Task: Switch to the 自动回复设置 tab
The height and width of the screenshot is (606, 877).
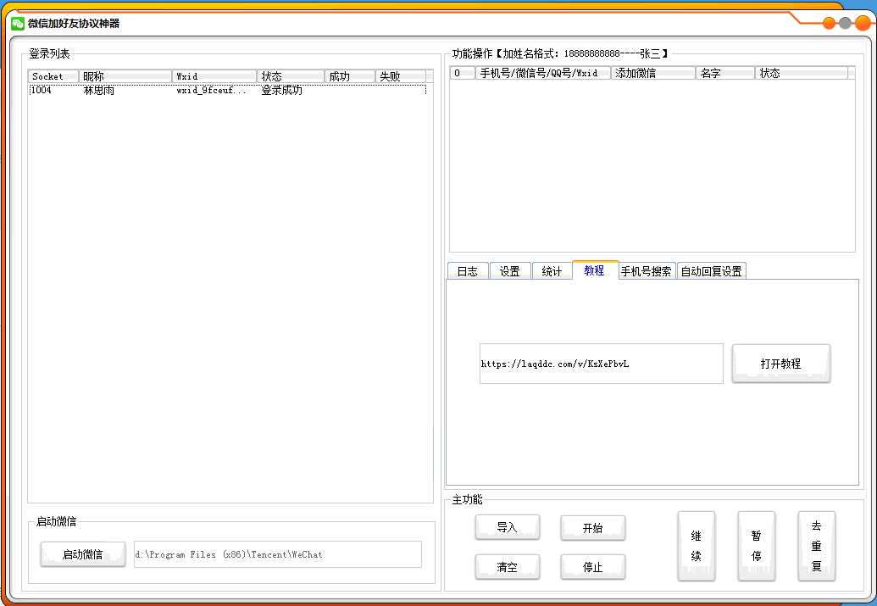Action: tap(712, 271)
